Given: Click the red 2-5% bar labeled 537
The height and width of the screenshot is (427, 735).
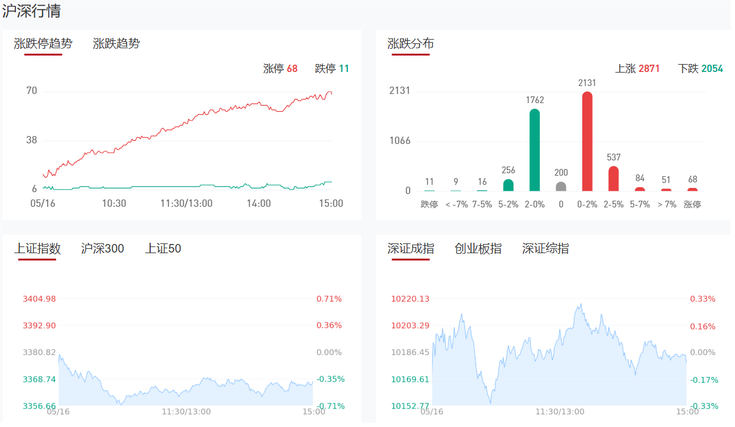Looking at the screenshot, I should 614,179.
